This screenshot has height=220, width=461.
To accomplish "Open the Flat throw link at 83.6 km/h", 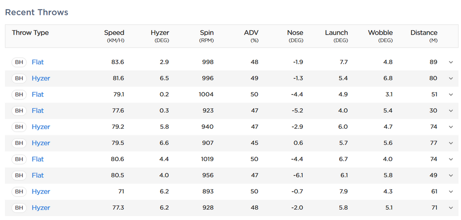I will 38,62.
